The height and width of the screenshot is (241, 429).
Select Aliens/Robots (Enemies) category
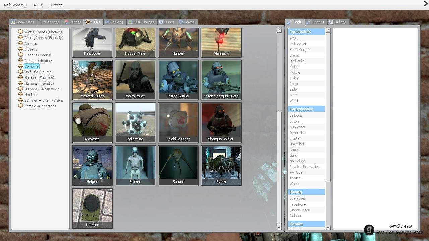(41, 32)
